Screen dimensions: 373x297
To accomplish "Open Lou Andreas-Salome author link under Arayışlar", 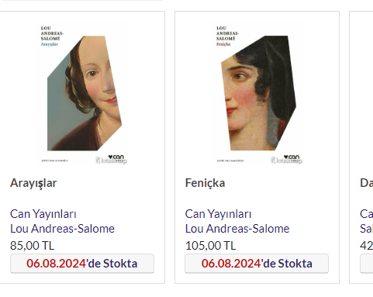I will tap(62, 229).
